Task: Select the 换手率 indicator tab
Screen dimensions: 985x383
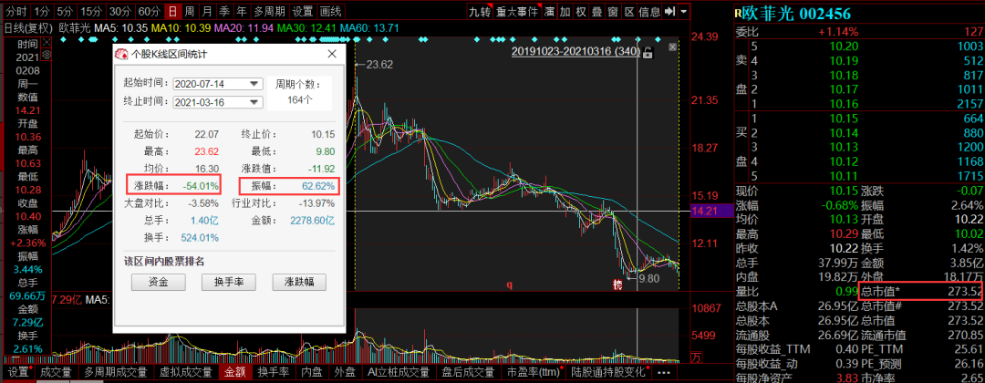Action: coord(274,372)
